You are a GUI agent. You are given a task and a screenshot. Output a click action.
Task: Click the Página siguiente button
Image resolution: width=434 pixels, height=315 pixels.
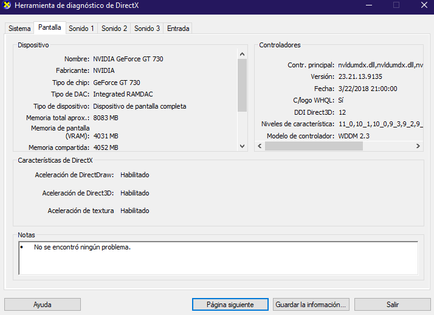tap(230, 305)
